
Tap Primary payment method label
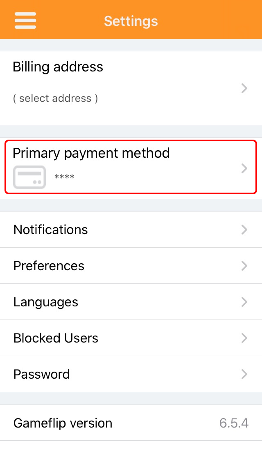pyautogui.click(x=91, y=153)
